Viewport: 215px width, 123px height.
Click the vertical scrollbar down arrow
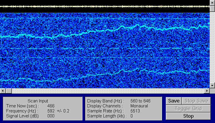[x=212, y=86]
